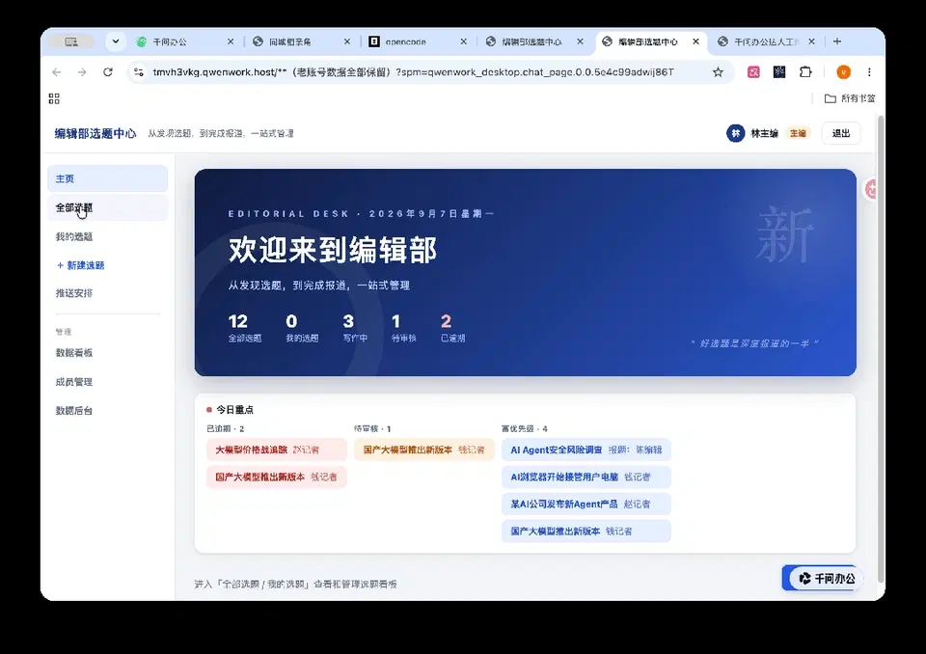
Task: Open the 某AI公司发布新Agent产品 card
Action: pos(586,504)
